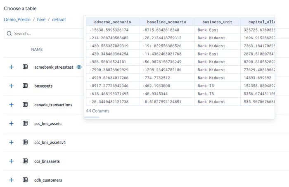Expand the ccs_bns_assetsv1 table row

coord(12,142)
